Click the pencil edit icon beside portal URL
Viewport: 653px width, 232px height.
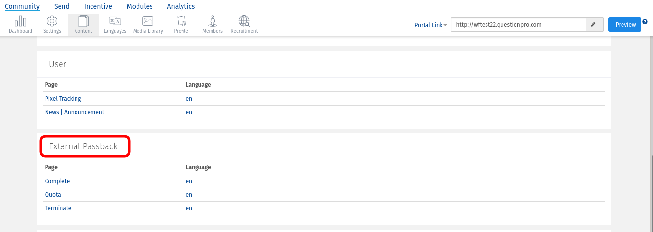593,25
